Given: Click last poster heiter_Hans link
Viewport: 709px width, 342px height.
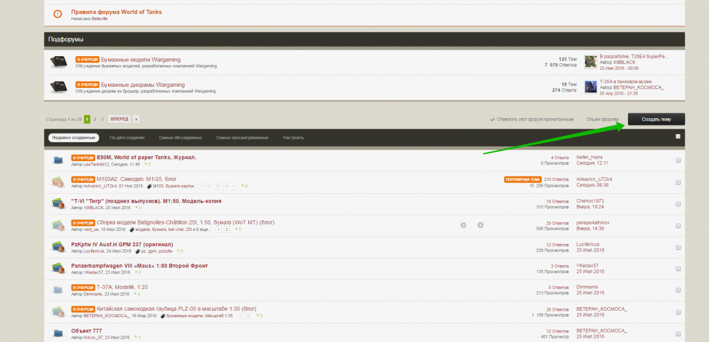Looking at the screenshot, I should click(x=590, y=157).
